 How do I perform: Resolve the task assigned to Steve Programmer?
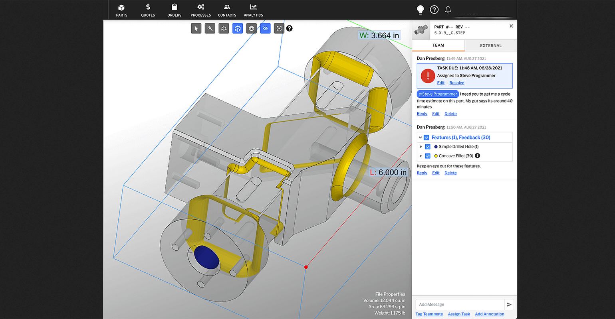[x=456, y=83]
